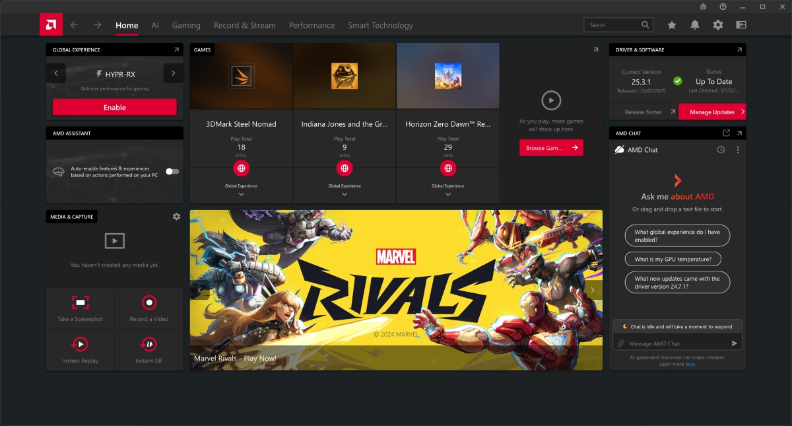
Task: Go back with the left arrow
Action: coord(74,25)
